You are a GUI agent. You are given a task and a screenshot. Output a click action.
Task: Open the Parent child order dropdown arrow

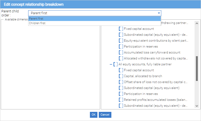click(159, 13)
